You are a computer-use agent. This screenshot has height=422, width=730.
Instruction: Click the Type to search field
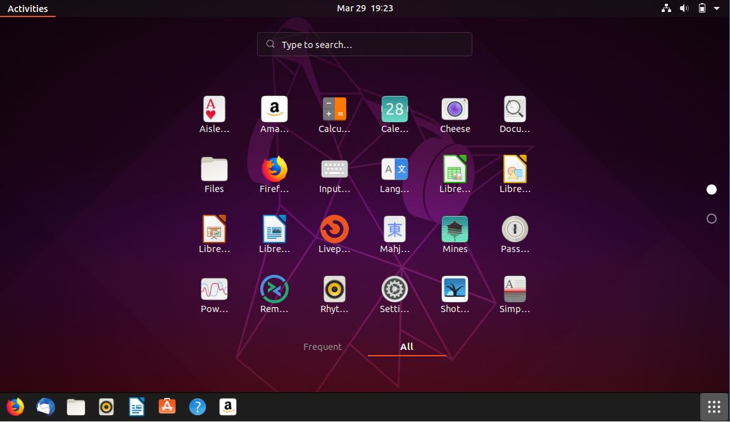(x=364, y=44)
